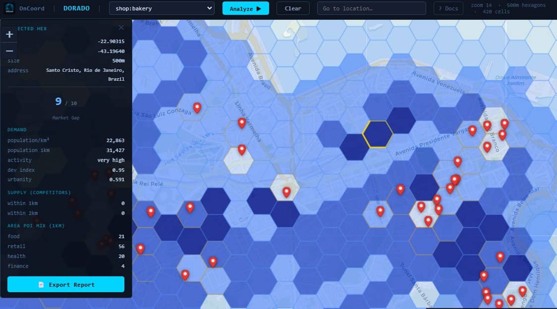The image size is (557, 309).
Task: Click the retail POI count 56
Action: click(121, 247)
